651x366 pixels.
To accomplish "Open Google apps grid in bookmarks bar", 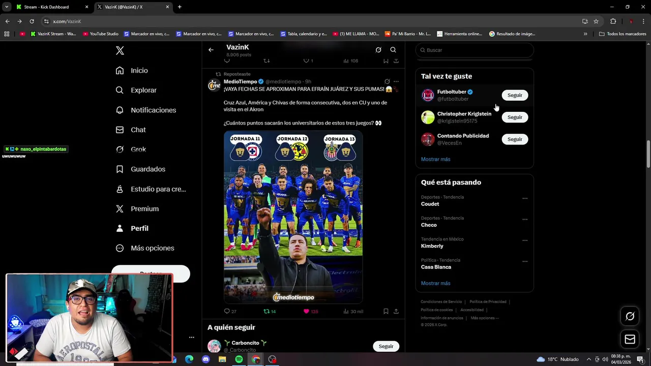I will point(7,34).
